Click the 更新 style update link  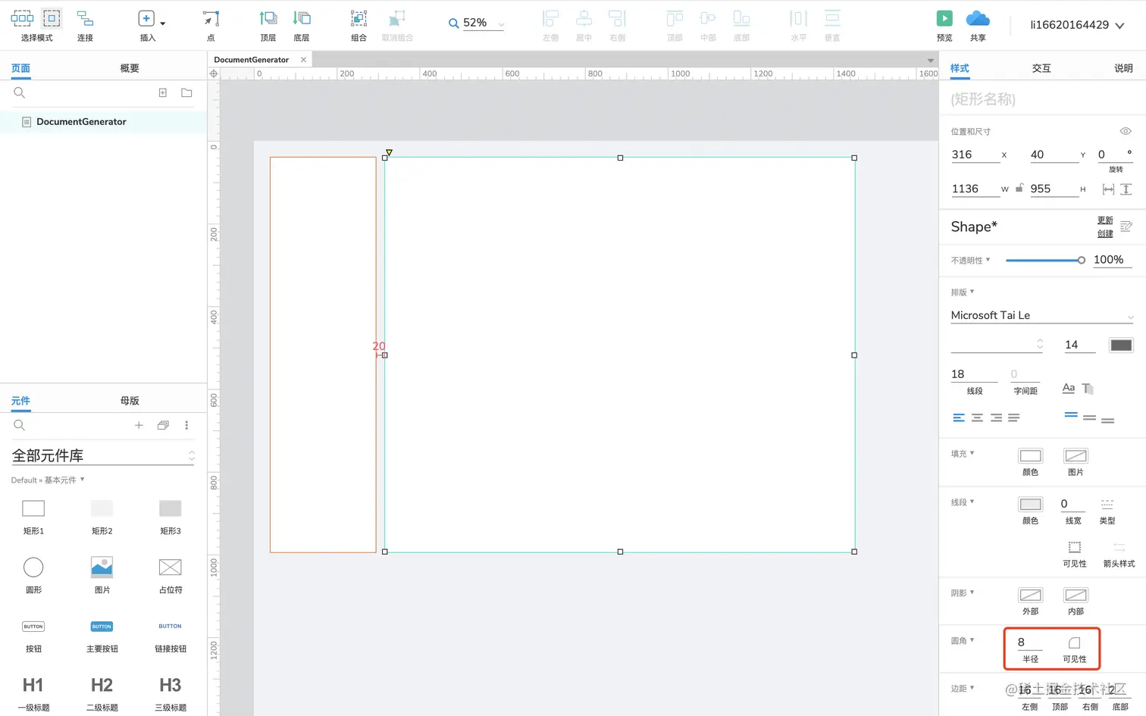pos(1105,220)
